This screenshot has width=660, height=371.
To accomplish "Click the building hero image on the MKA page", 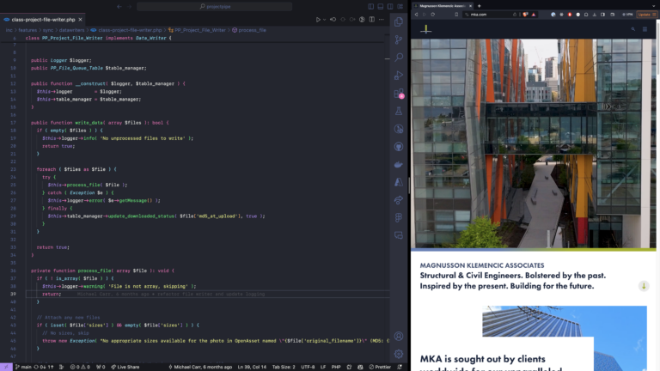I will coord(534,143).
